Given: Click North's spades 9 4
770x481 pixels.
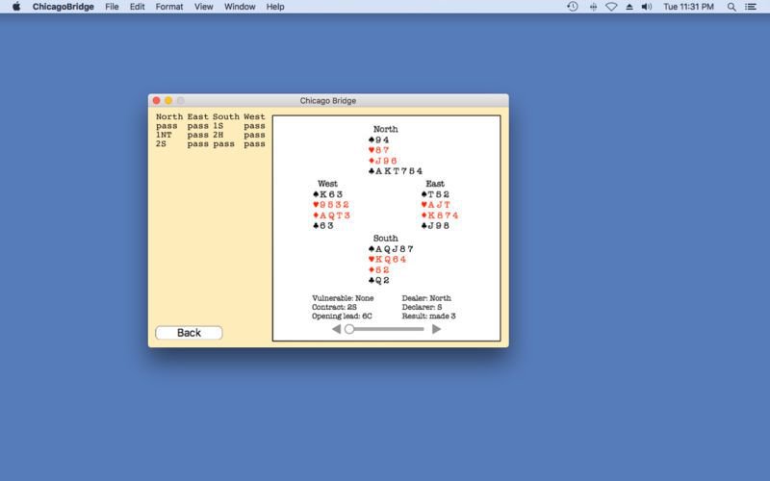Looking at the screenshot, I should tap(378, 139).
